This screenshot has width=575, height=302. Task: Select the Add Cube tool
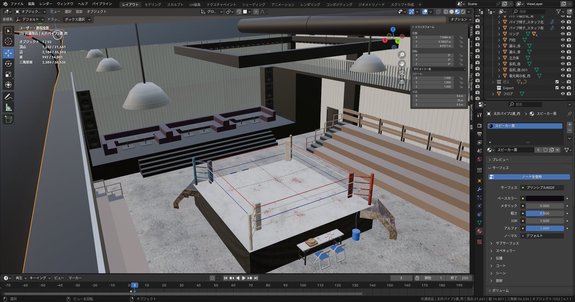9,120
